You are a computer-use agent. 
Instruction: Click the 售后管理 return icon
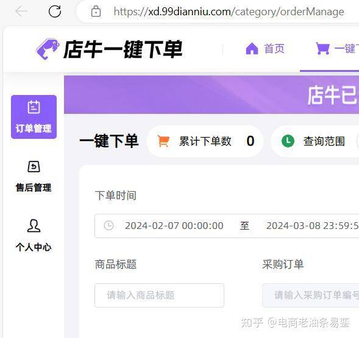(34, 167)
